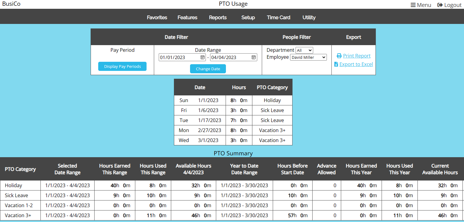
Task: Click the PTO Summary heading
Action: [x=233, y=153]
